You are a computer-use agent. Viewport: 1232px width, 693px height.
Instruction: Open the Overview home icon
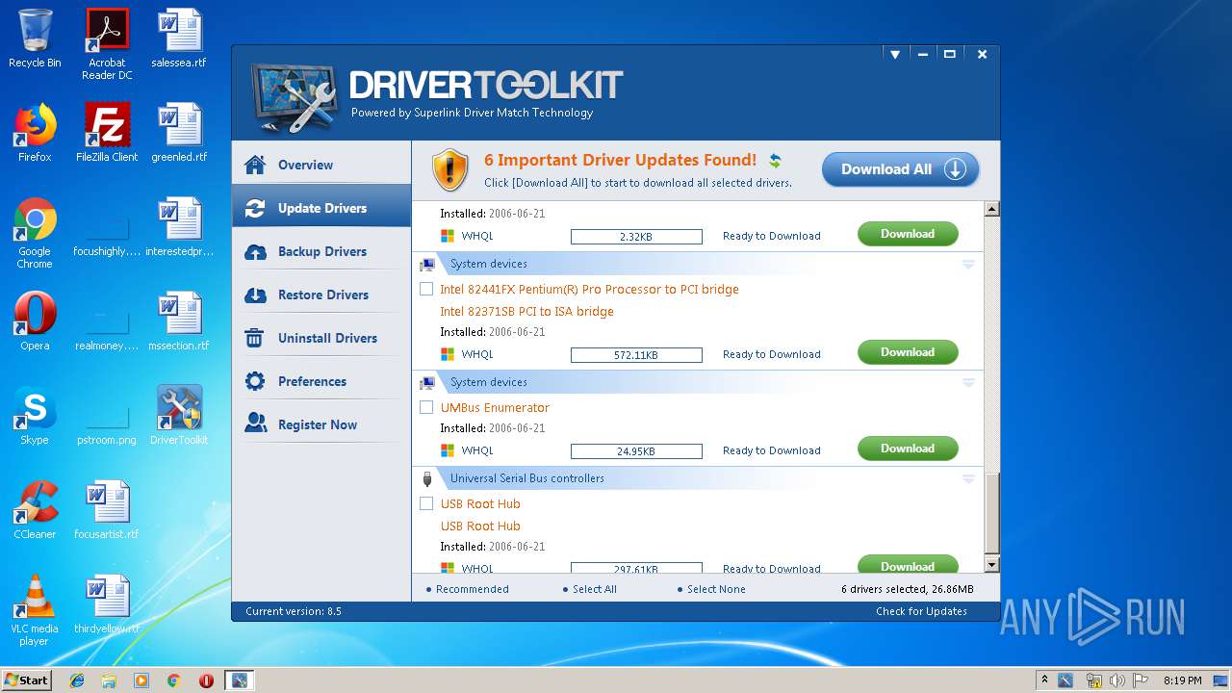point(255,165)
